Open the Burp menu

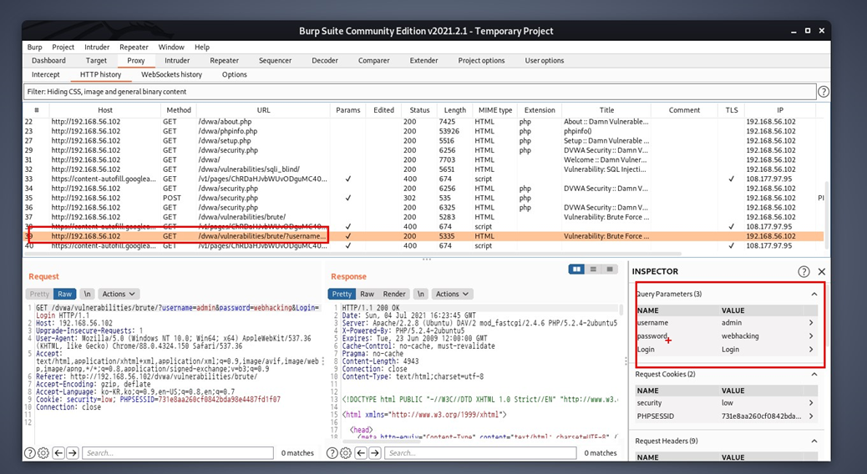coord(35,47)
